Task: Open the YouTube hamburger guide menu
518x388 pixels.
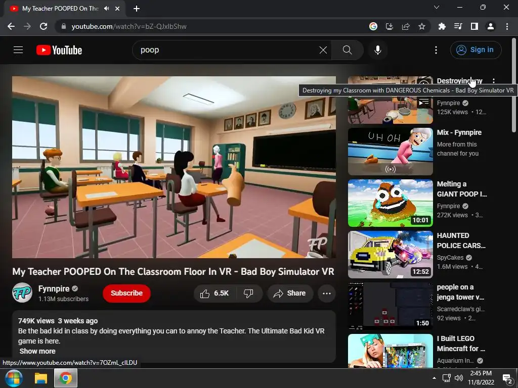Action: click(18, 50)
